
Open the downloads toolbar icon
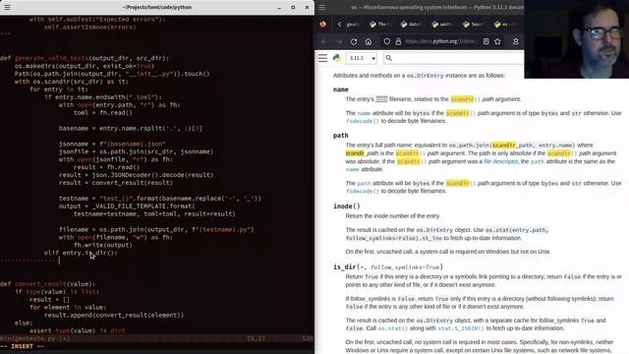point(516,41)
